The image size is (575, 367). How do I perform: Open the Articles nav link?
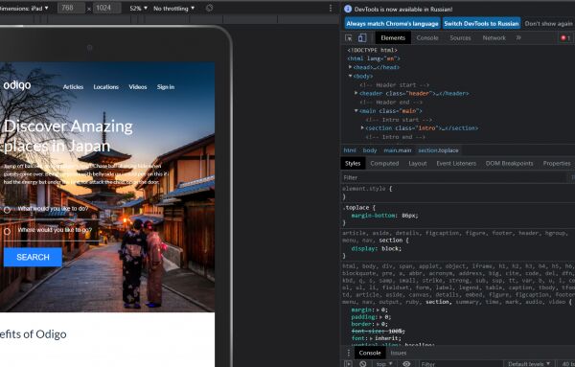tap(73, 87)
